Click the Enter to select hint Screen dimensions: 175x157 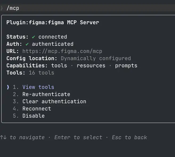(x=78, y=137)
